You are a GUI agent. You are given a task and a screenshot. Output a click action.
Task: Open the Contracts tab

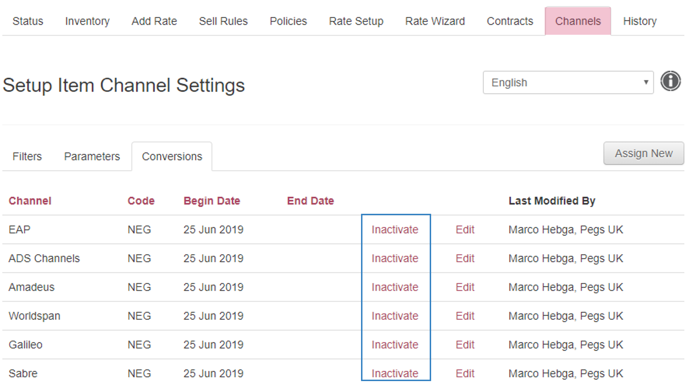pyautogui.click(x=510, y=21)
